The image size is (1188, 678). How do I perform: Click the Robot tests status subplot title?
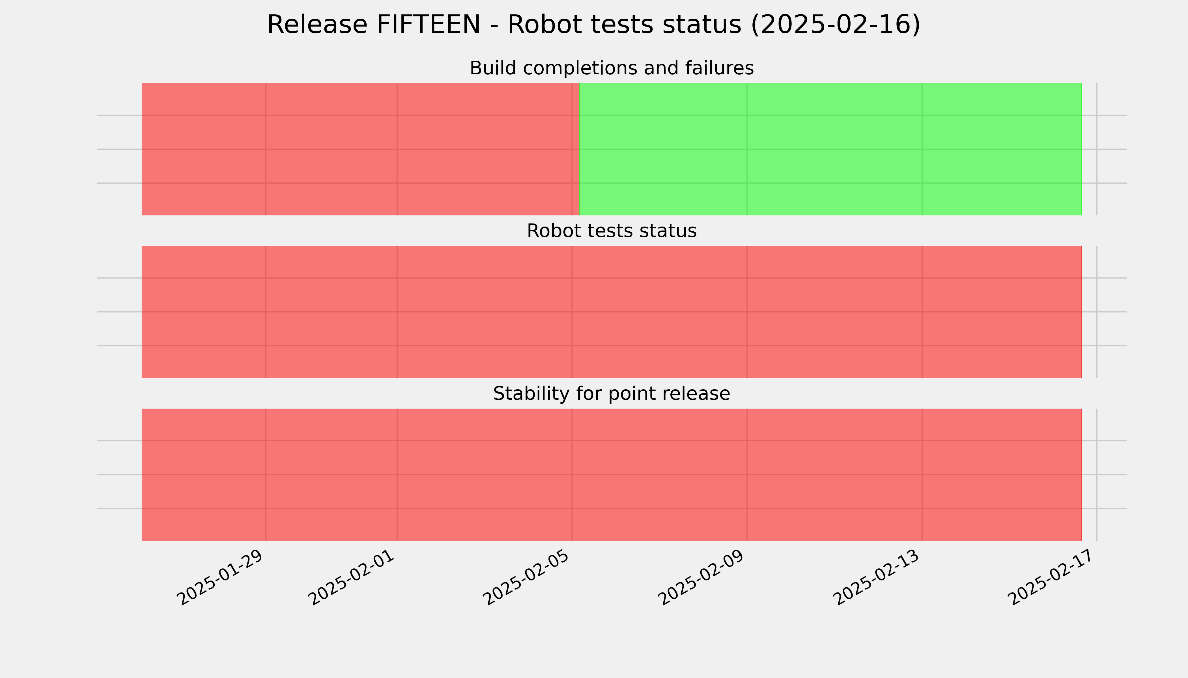tap(611, 231)
